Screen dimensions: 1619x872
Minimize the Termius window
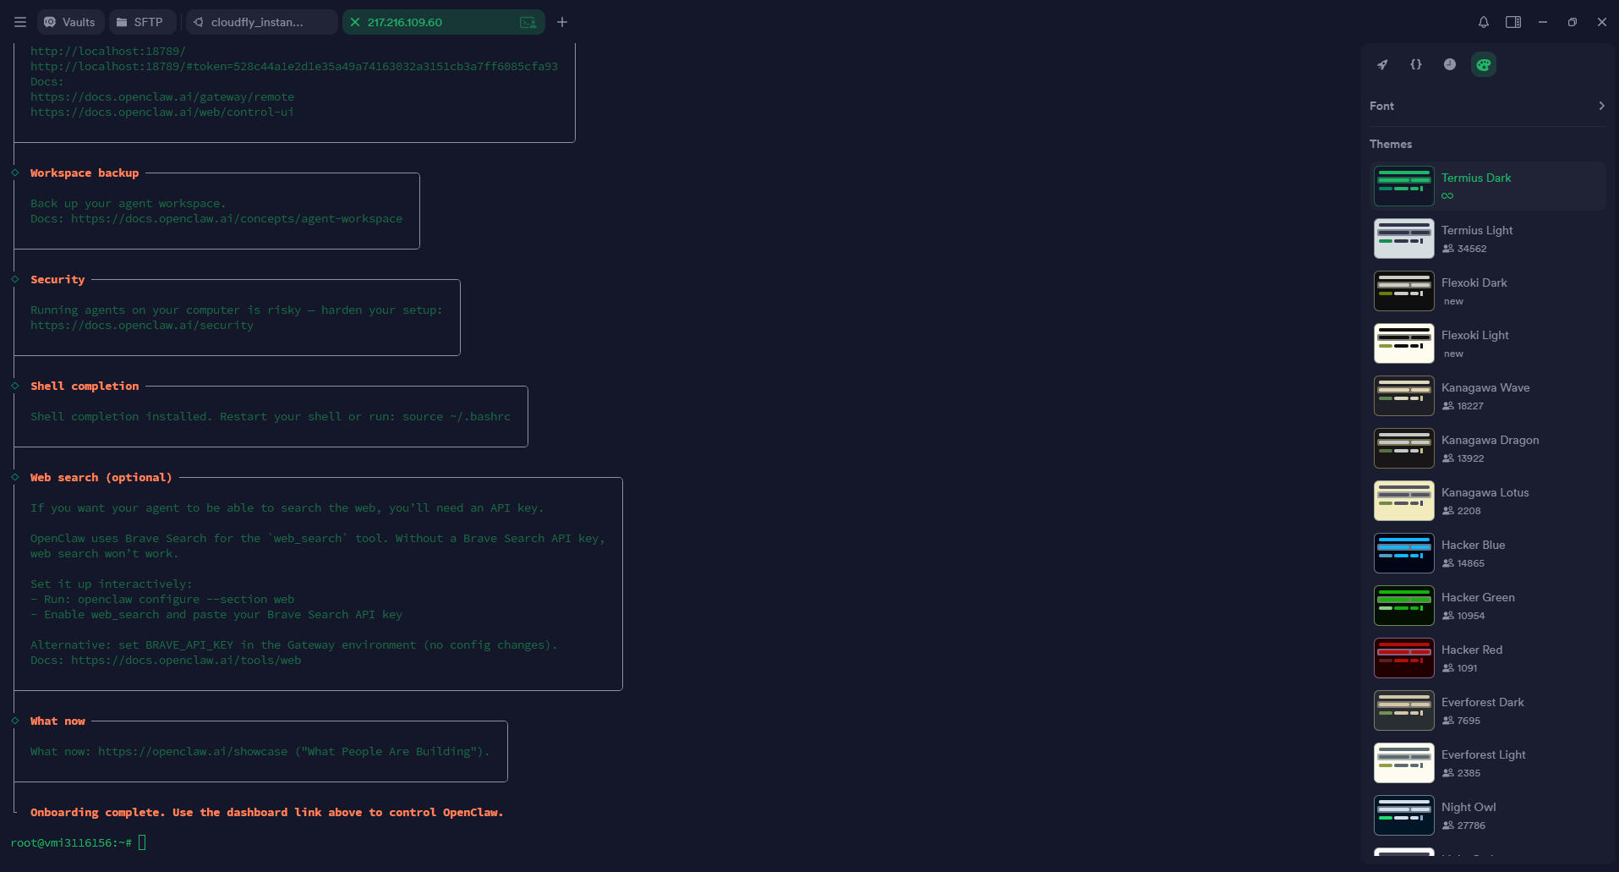point(1543,22)
